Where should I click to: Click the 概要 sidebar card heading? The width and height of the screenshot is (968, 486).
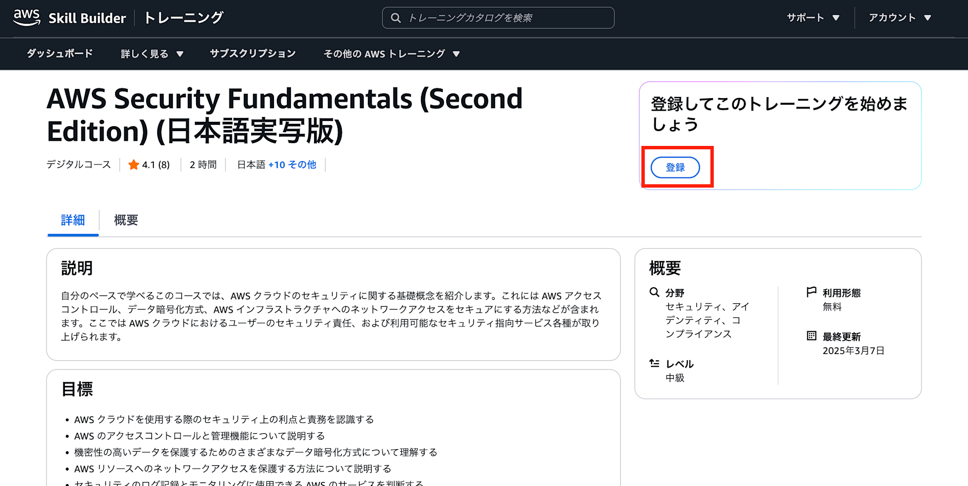tap(665, 268)
